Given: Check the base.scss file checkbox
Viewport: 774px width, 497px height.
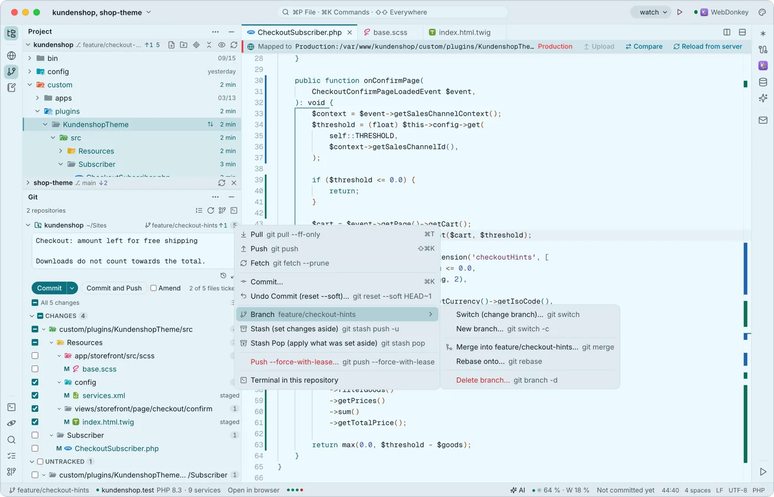Looking at the screenshot, I should pos(35,369).
